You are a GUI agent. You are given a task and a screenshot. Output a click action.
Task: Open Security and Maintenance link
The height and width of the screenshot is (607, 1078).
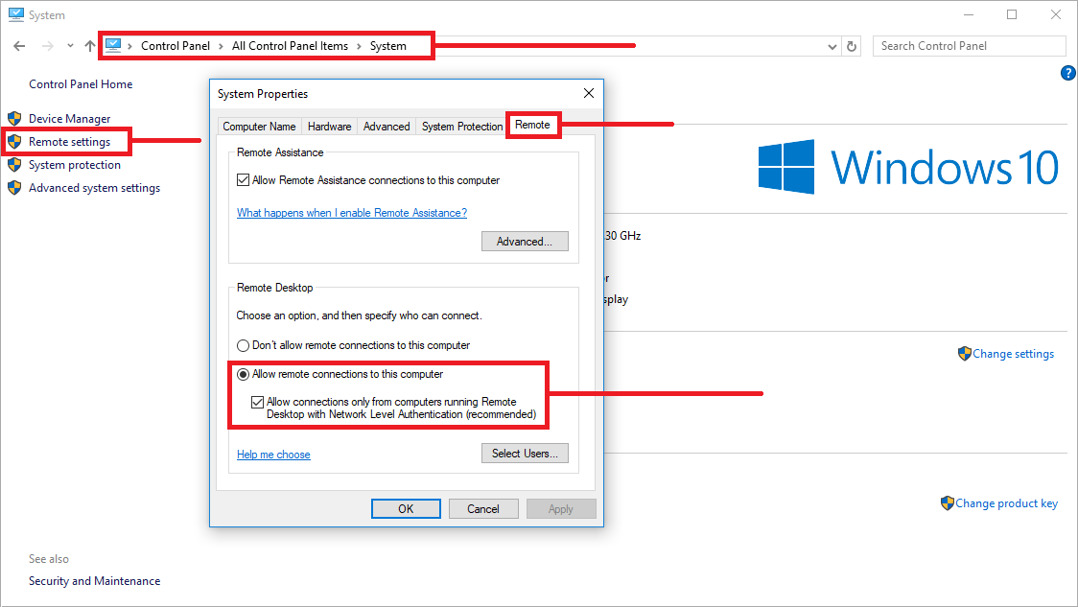click(x=94, y=581)
